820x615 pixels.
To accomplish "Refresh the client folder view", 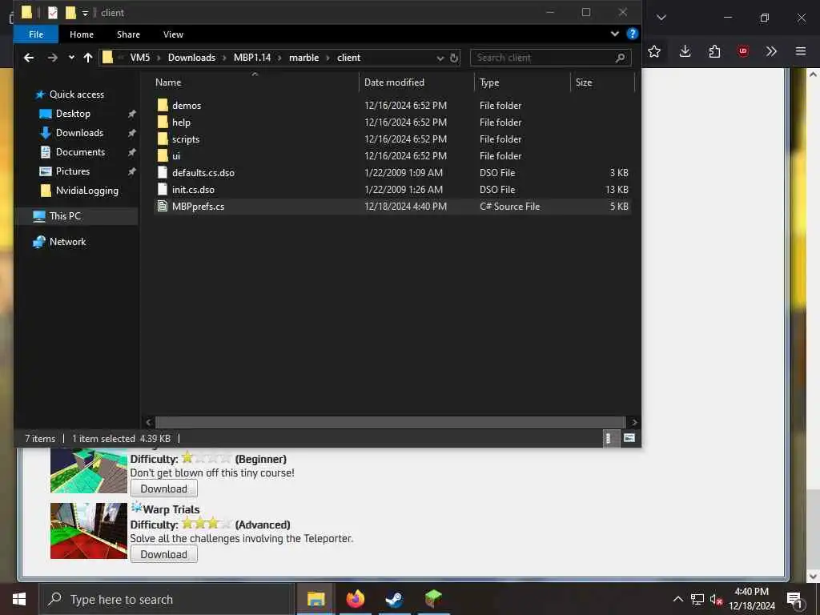I will pyautogui.click(x=454, y=58).
